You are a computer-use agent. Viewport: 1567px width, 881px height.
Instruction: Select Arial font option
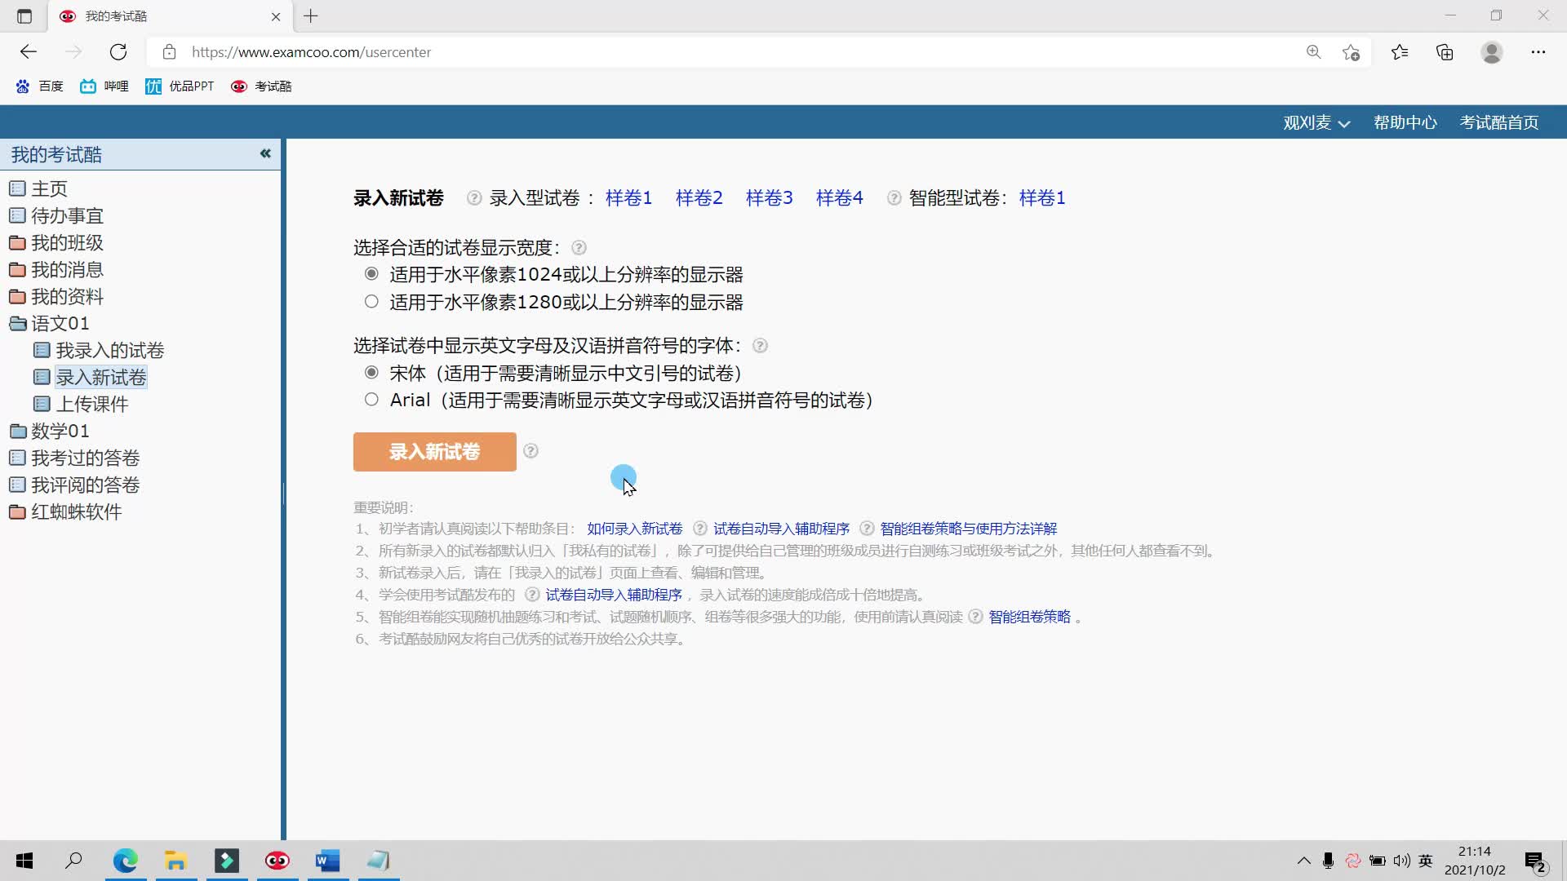(371, 400)
